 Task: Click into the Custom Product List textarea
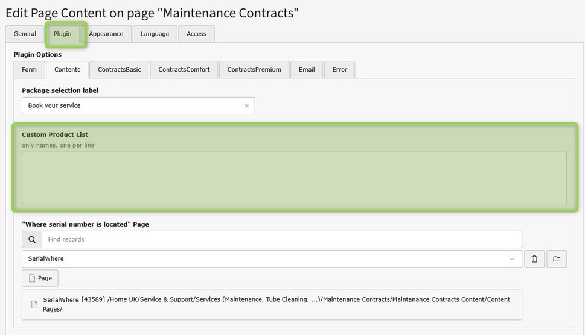click(x=294, y=178)
